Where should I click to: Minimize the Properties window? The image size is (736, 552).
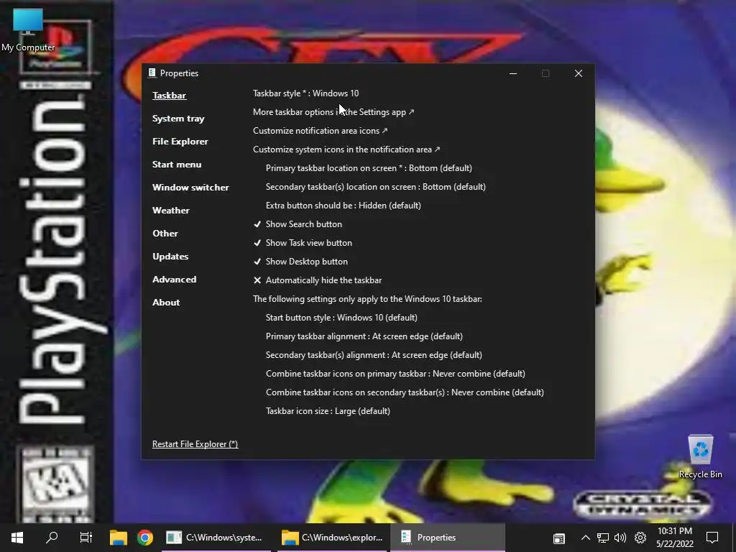pyautogui.click(x=513, y=73)
